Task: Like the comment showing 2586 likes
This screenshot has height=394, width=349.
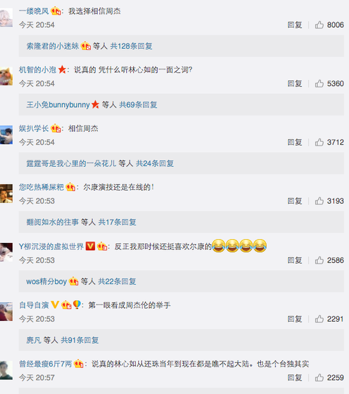Action: [x=319, y=260]
